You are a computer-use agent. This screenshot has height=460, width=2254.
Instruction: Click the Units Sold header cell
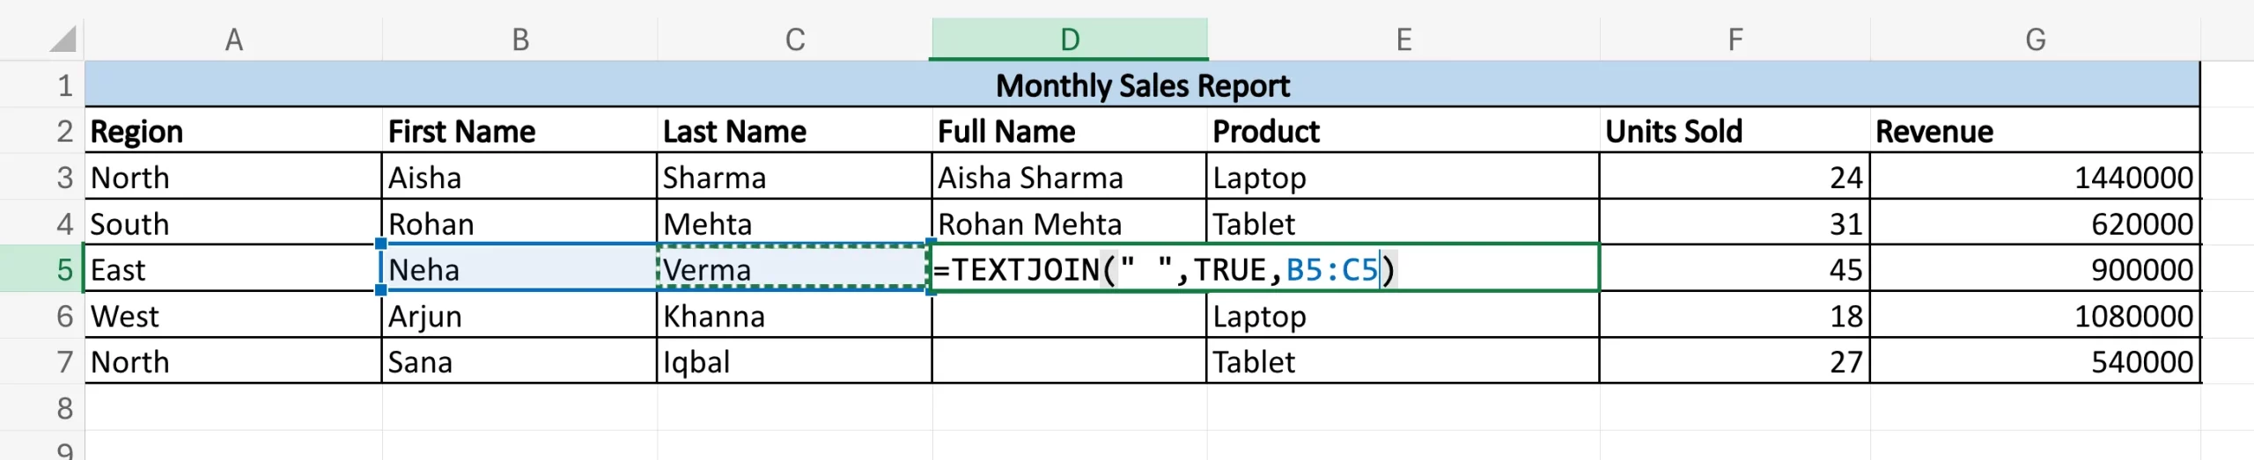(x=1734, y=132)
